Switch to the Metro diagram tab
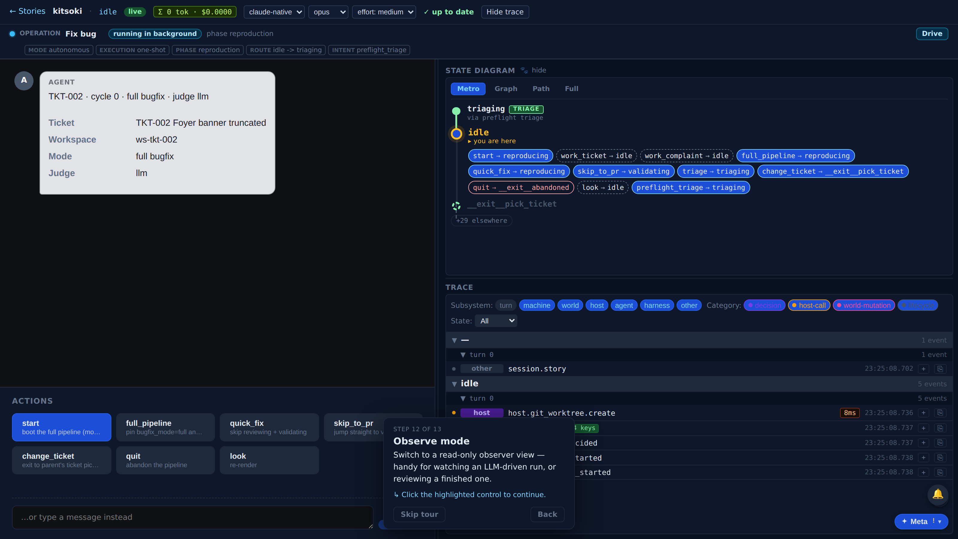Screen dimensions: 958x539 click(468, 89)
